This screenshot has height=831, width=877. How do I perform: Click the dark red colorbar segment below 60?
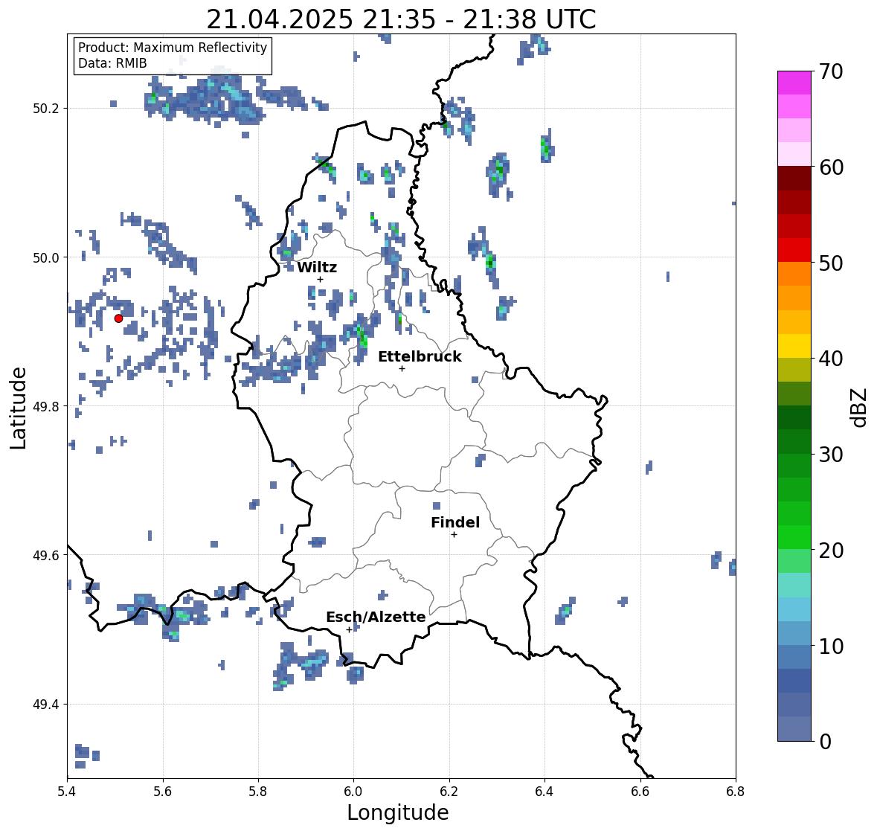(x=794, y=178)
